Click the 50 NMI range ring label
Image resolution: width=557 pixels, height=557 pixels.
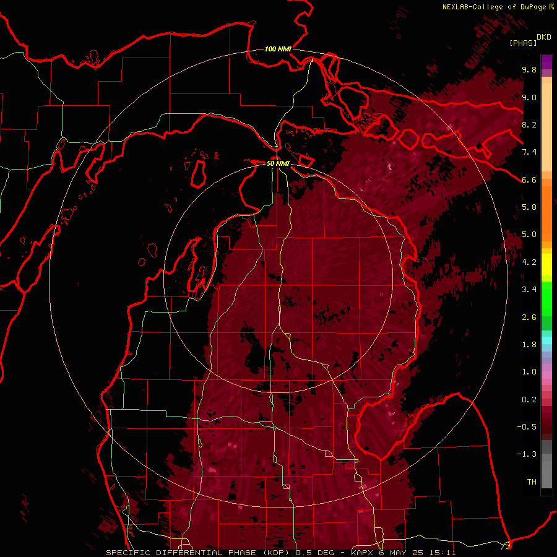pos(278,163)
